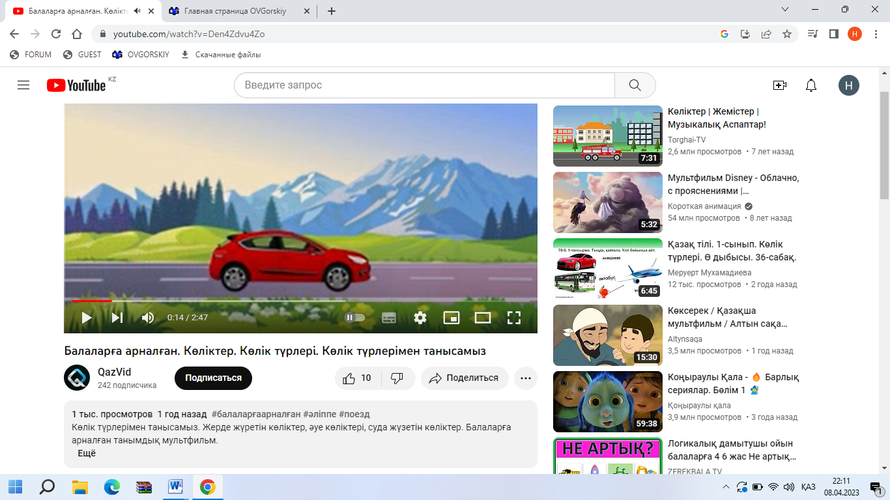The height and width of the screenshot is (500, 890).
Task: Click the Подписаться subscribe button
Action: click(213, 378)
